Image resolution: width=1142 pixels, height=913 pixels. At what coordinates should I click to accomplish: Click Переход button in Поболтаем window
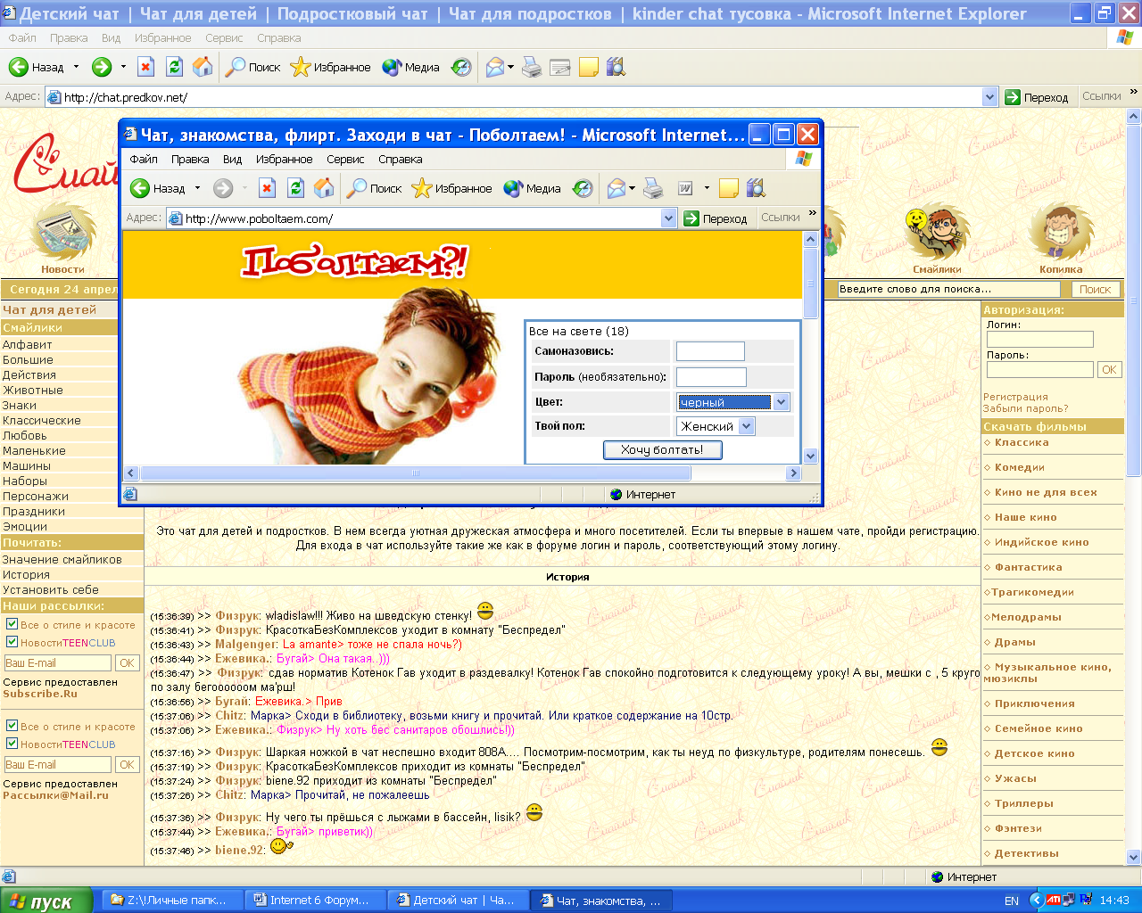(x=716, y=218)
